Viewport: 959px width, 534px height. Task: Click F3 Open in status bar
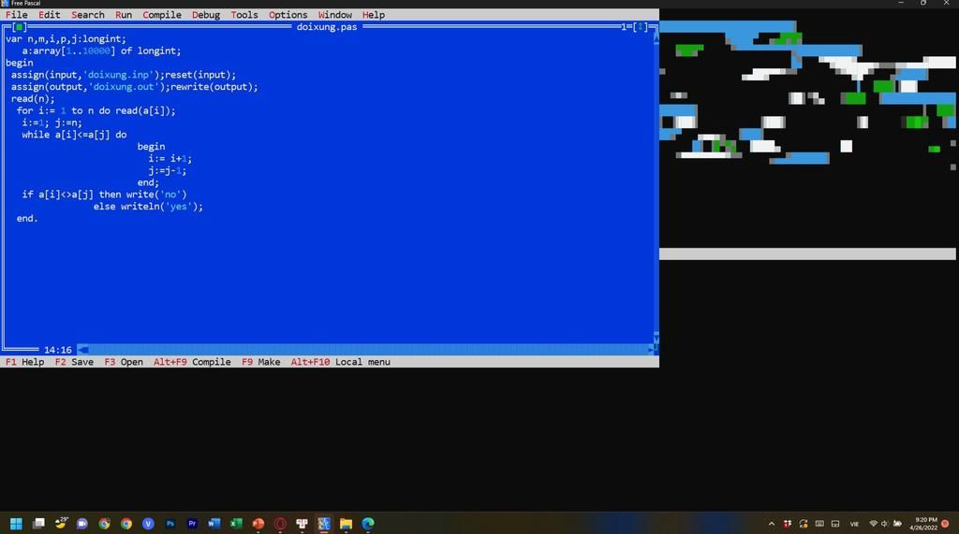click(124, 362)
